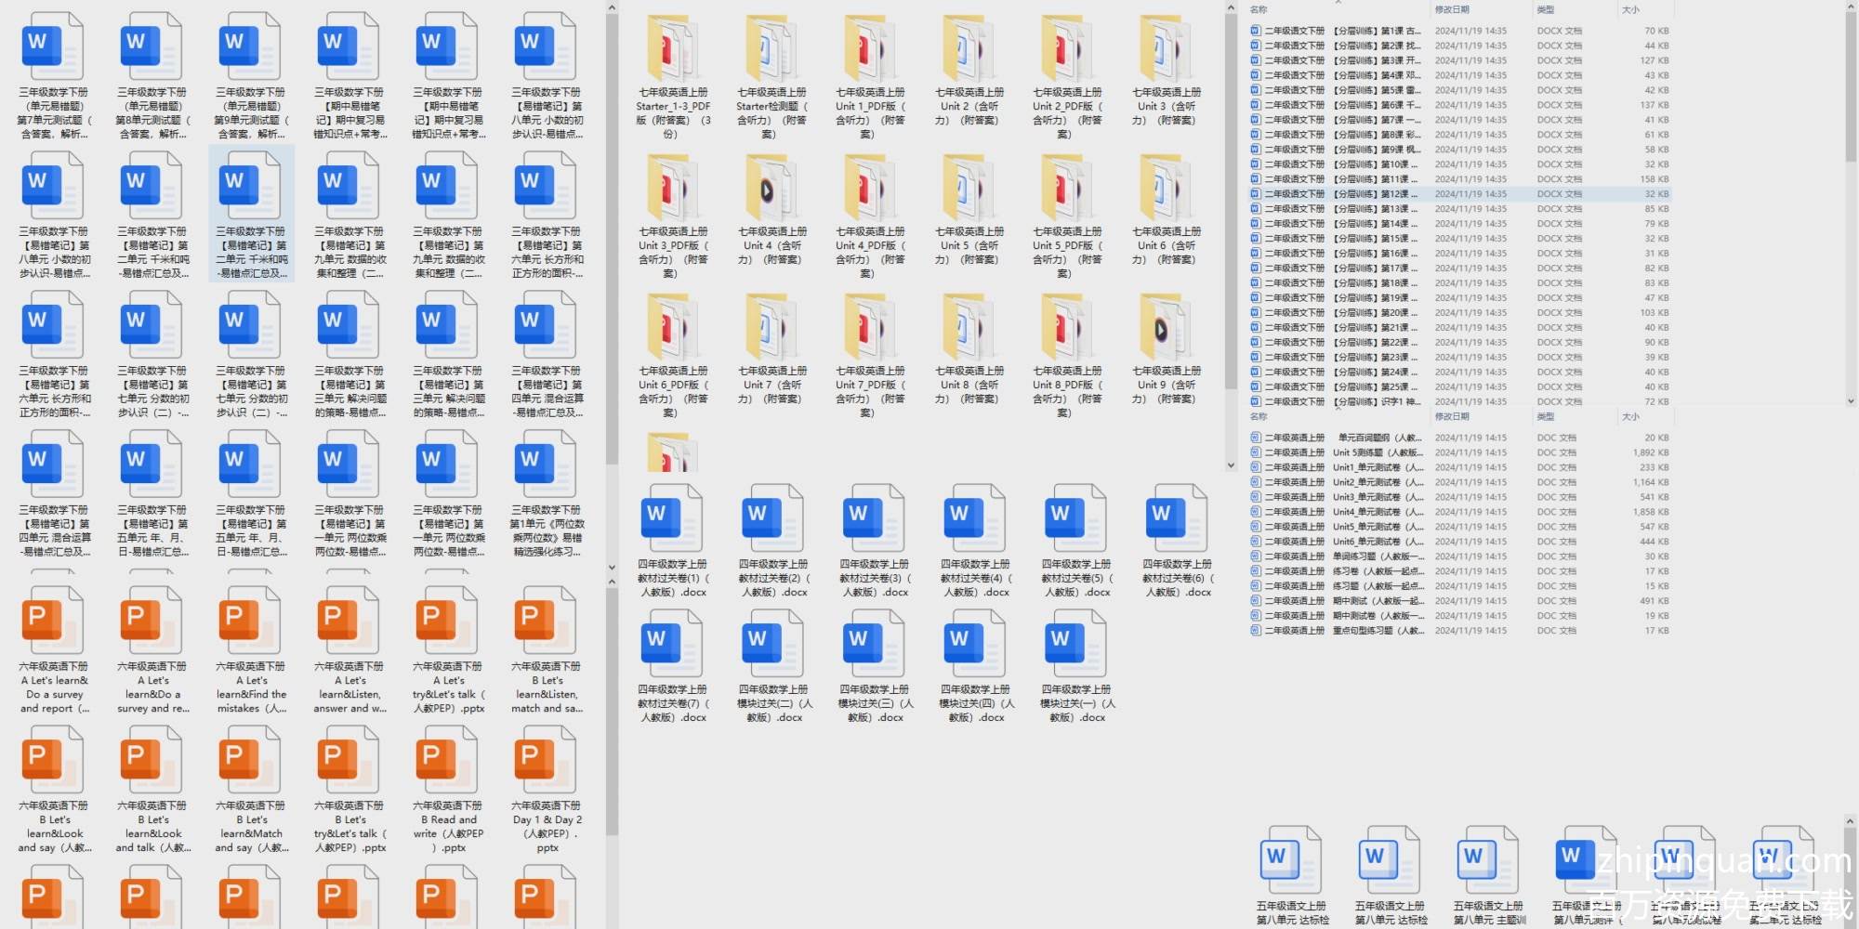Open the Starter_1-3_PDF版 folder

(673, 49)
